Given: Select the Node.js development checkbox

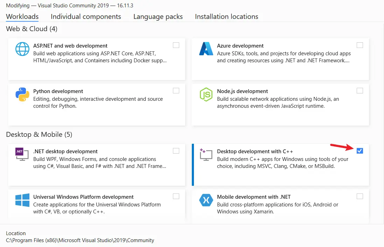Looking at the screenshot, I should pos(360,91).
